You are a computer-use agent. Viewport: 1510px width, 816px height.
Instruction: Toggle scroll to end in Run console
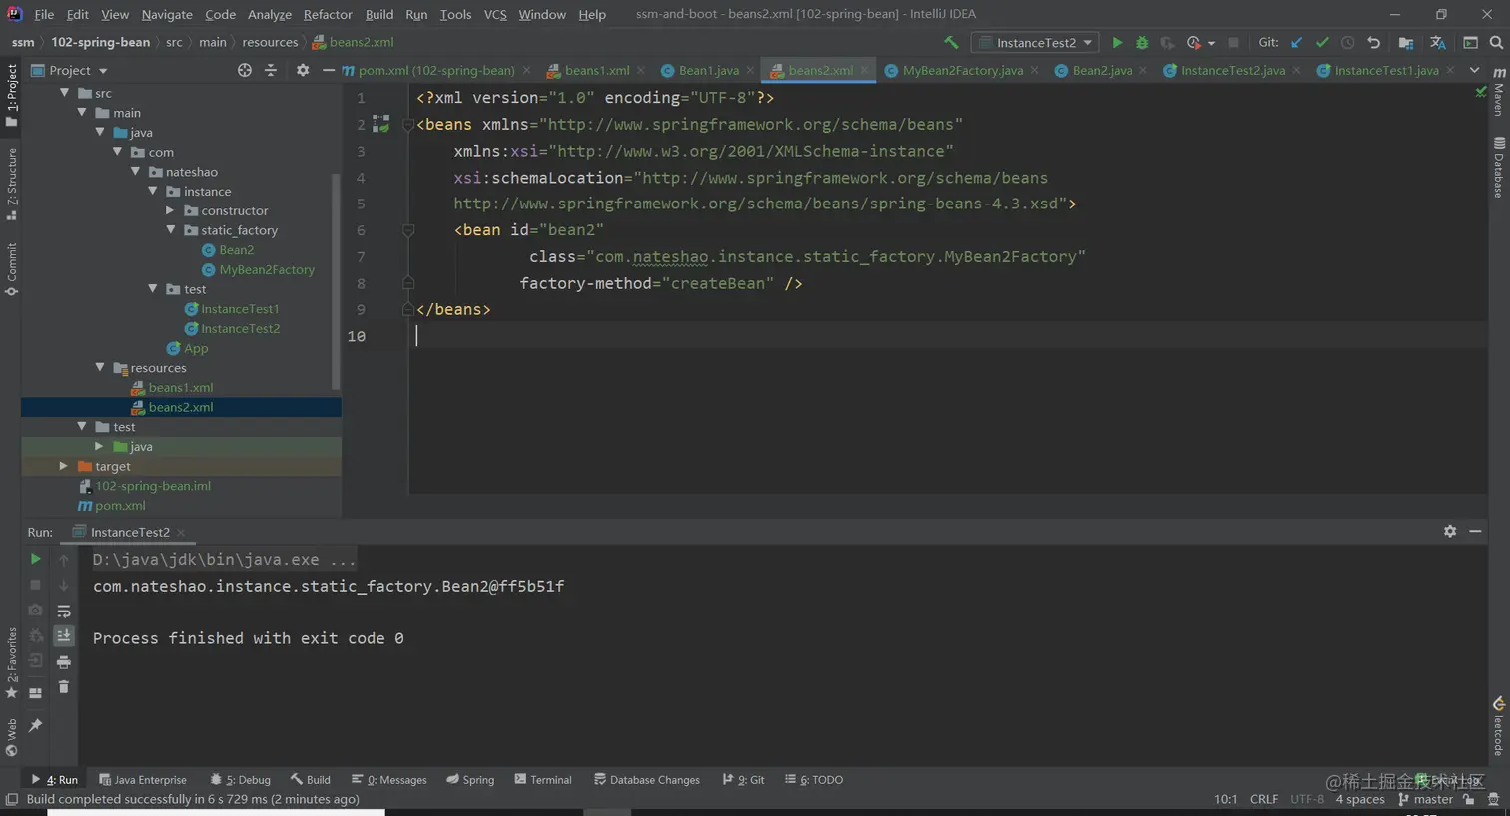point(64,635)
